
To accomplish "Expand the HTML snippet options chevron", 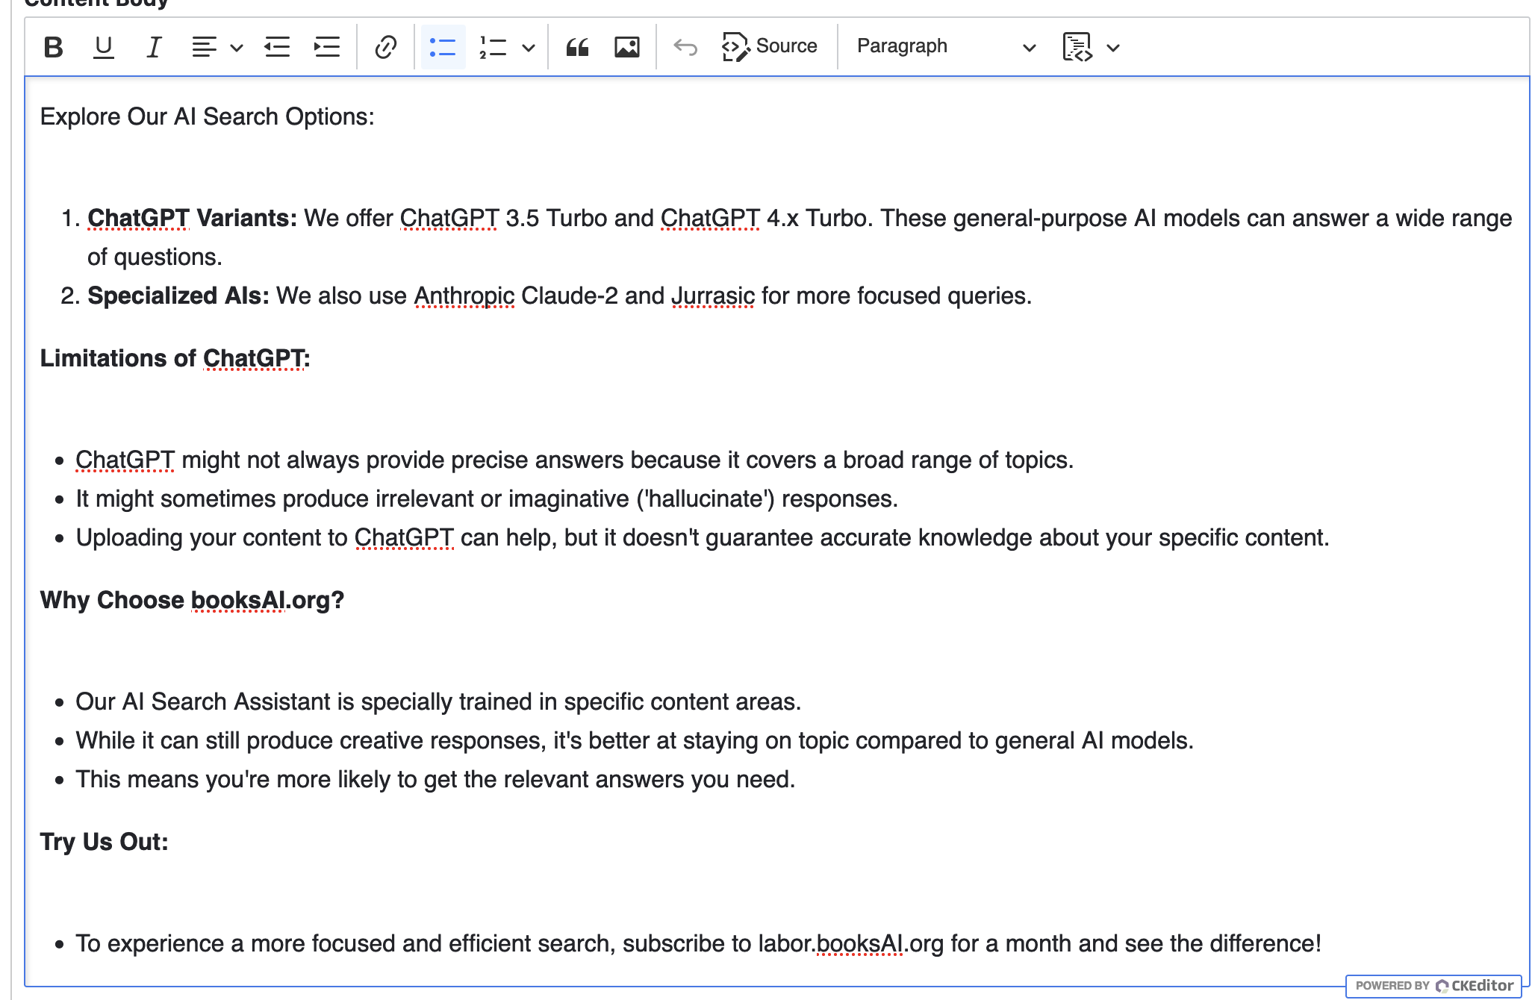I will (1113, 48).
